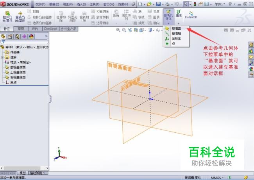
Task: Click the Print icon
Action: [168, 4]
